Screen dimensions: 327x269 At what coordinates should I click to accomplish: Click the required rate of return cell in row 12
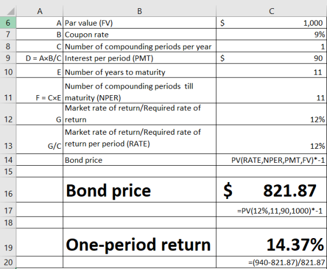pyautogui.click(x=140, y=114)
